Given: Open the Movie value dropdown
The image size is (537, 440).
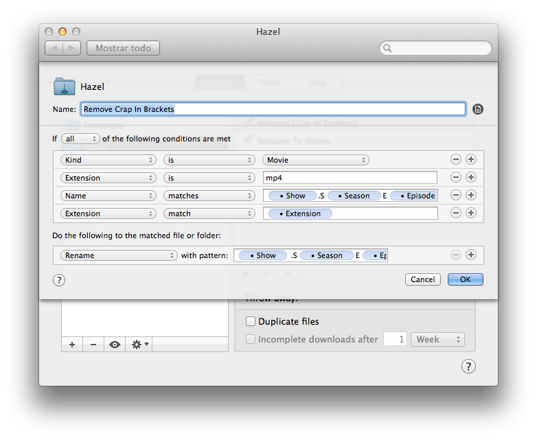Looking at the screenshot, I should 315,160.
